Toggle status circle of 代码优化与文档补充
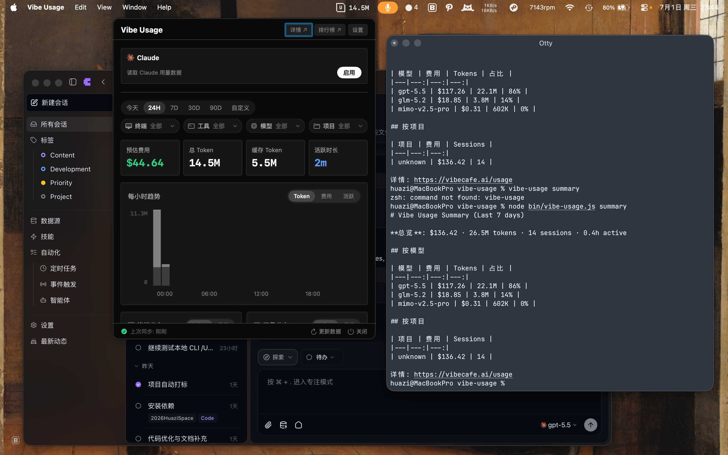 coord(138,439)
